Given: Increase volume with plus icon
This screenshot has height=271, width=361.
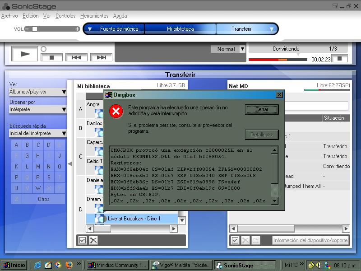Looking at the screenshot, I should point(77,29).
